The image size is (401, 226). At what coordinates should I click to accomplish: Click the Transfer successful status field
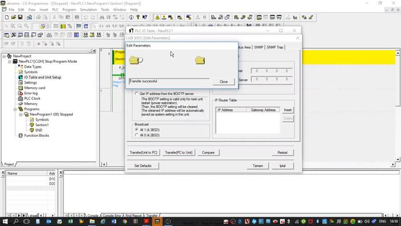169,81
